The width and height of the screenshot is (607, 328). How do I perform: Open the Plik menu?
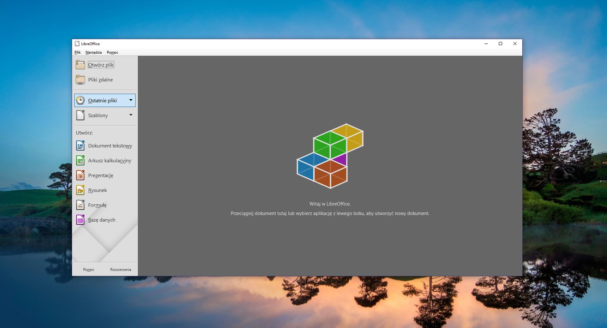coord(78,52)
